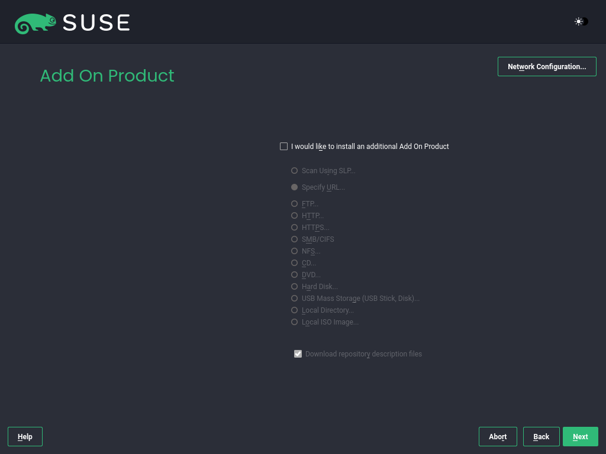Viewport: 606px width, 454px height.
Task: Select NFS as repository source
Action: [294, 251]
